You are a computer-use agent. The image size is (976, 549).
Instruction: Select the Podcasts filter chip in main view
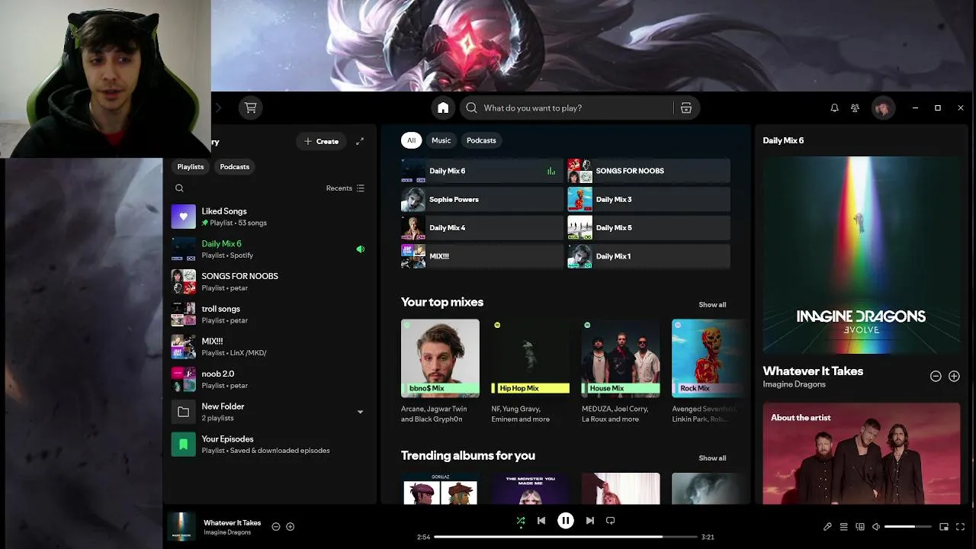coord(481,140)
